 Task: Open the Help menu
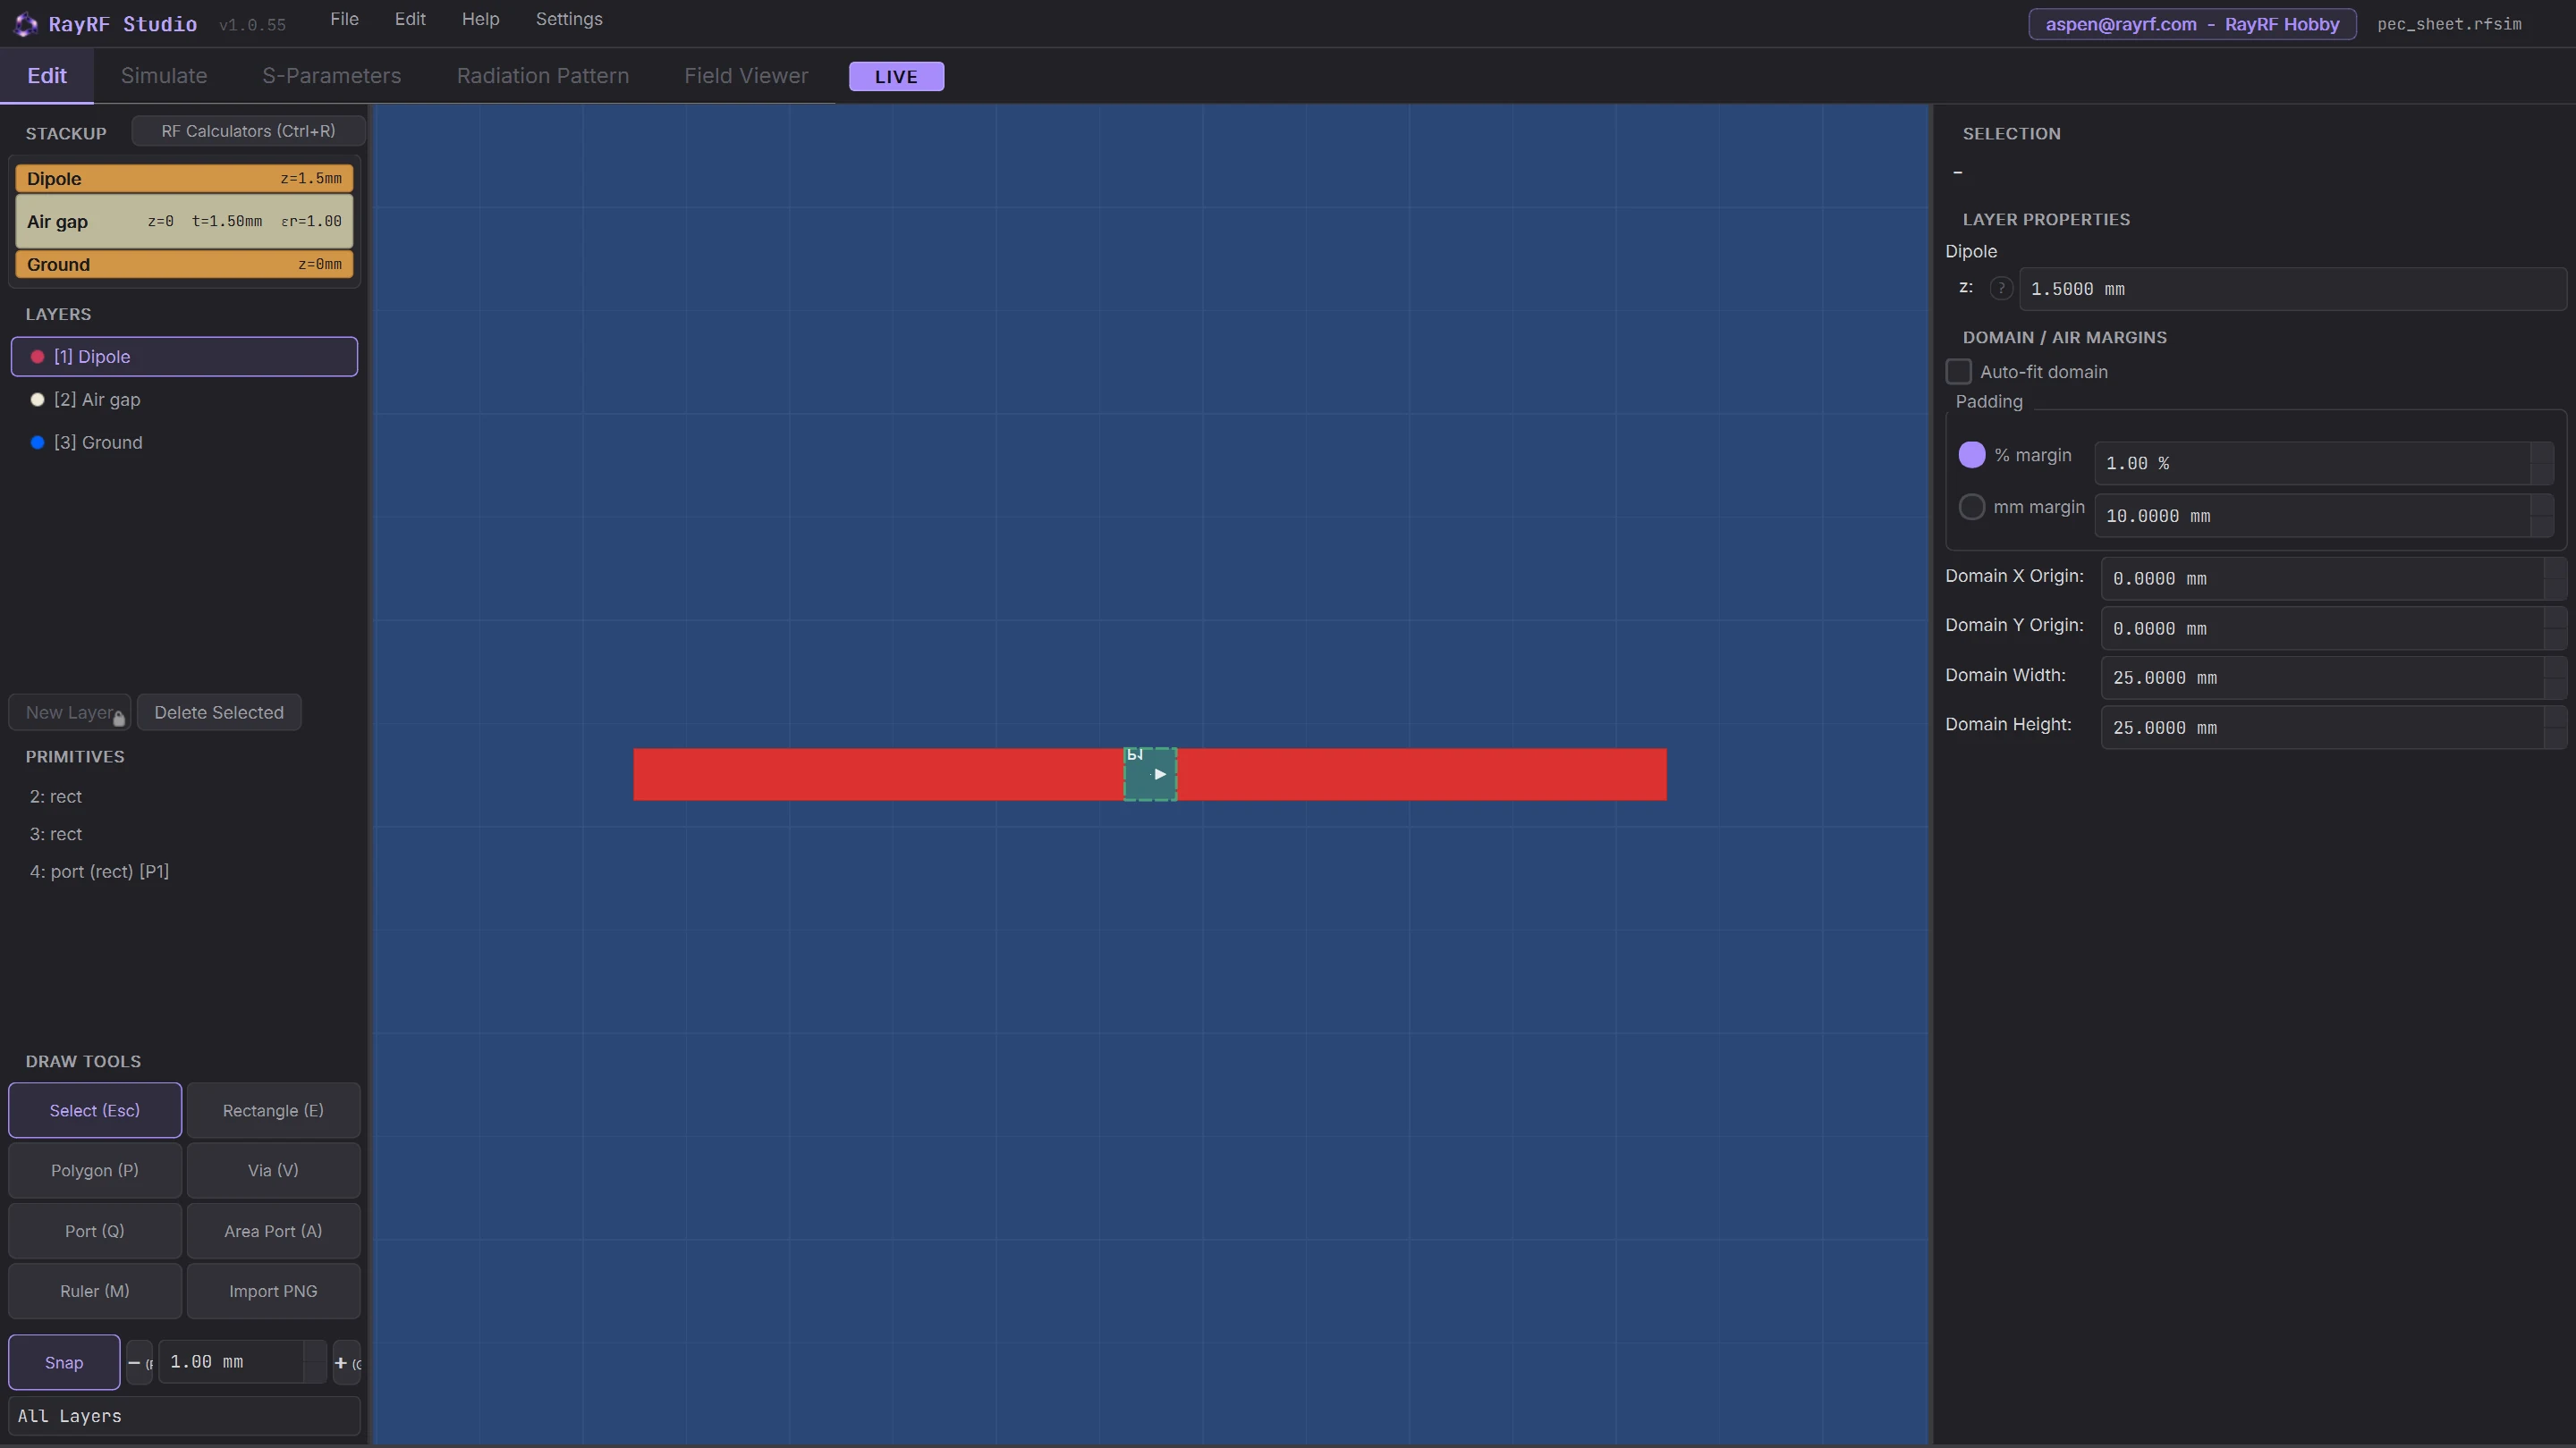[480, 19]
